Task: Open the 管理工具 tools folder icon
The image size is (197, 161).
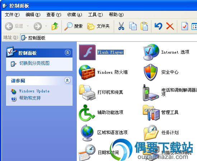Action: coord(151,113)
